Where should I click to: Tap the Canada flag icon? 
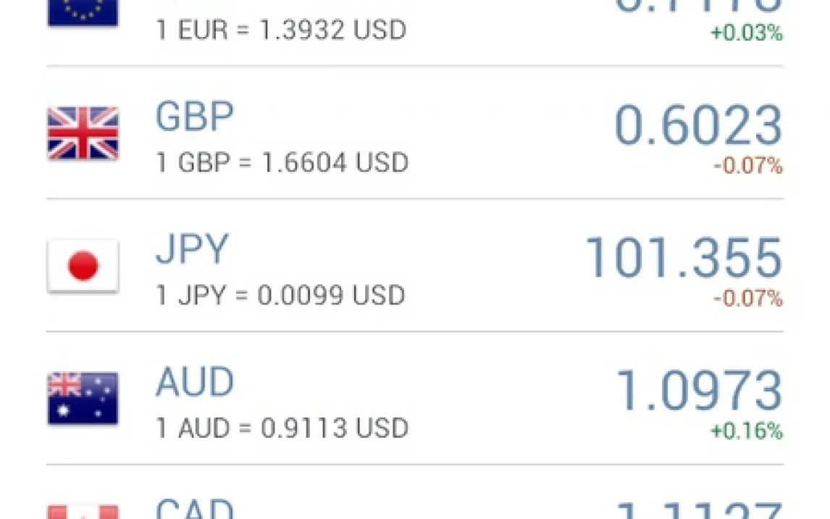(x=83, y=512)
